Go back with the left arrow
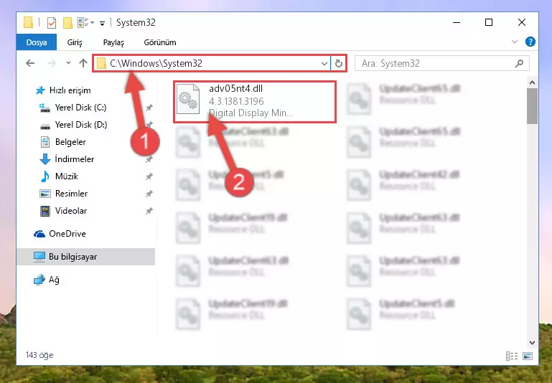Image resolution: width=552 pixels, height=383 pixels. coord(30,63)
